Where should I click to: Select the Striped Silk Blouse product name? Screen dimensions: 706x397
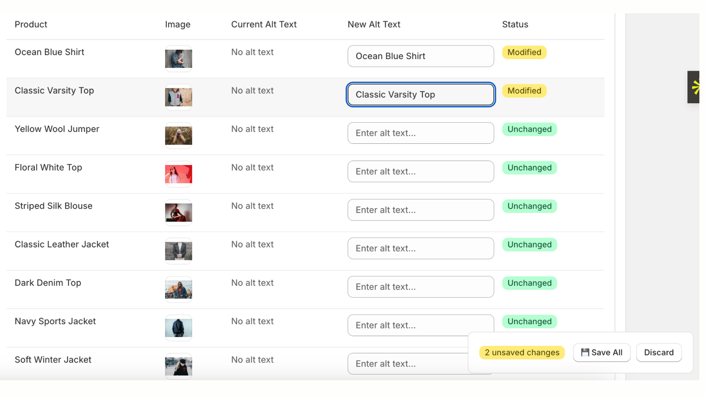(x=53, y=206)
